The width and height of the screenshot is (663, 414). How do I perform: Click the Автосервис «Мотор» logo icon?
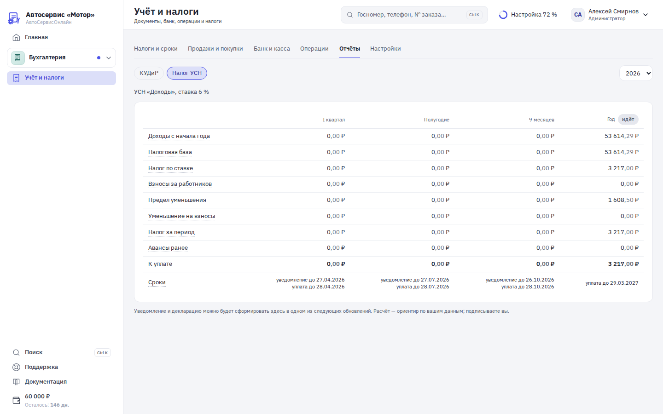click(x=14, y=18)
